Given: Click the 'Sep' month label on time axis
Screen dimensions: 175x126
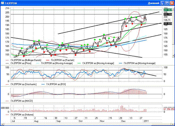Looking at the screenshot, I should point(58,121).
